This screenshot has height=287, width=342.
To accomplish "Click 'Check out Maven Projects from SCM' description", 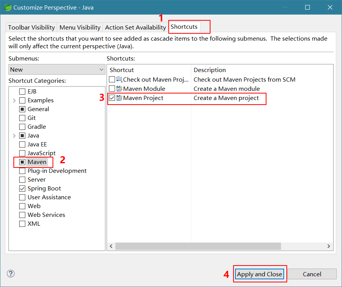I will point(245,80).
